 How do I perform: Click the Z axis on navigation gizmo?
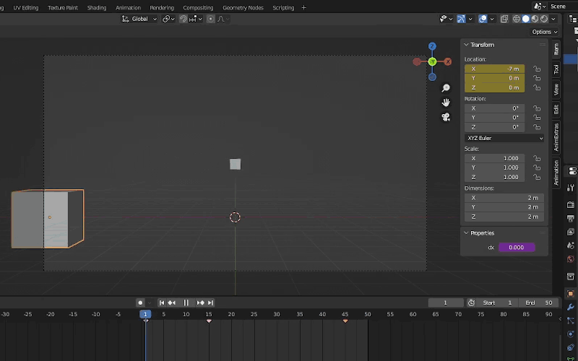point(432,46)
